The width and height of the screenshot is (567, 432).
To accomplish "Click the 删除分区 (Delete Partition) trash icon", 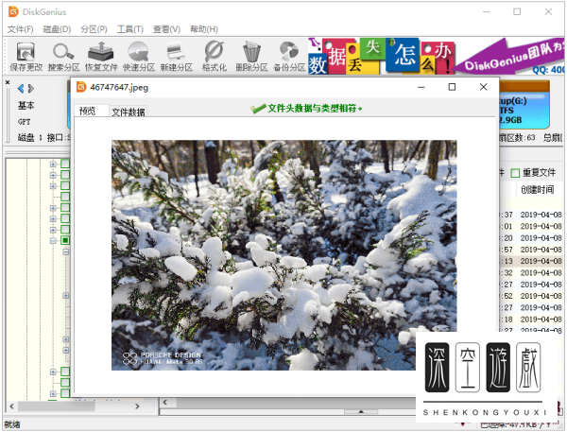I will coord(250,55).
